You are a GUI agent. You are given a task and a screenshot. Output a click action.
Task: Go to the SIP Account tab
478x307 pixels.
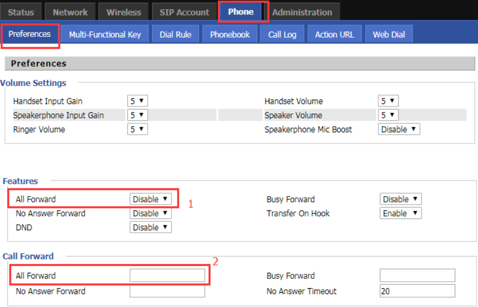184,12
